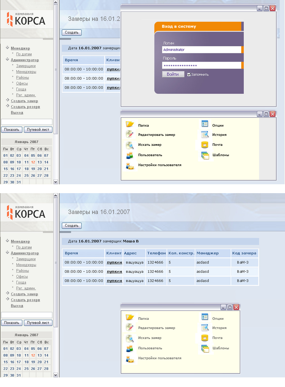
Task: Toggle the Запомнить checkbox in the login form
Action: coord(189,75)
